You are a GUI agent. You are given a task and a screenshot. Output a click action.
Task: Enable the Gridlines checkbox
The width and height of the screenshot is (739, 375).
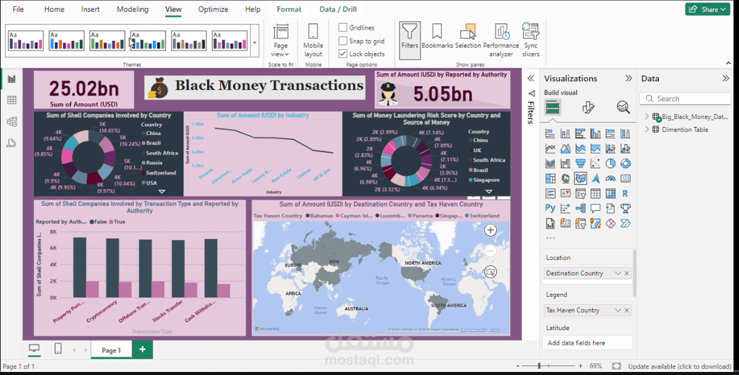tap(343, 27)
